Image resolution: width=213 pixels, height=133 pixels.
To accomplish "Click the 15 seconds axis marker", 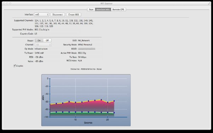I will [x=75, y=120].
